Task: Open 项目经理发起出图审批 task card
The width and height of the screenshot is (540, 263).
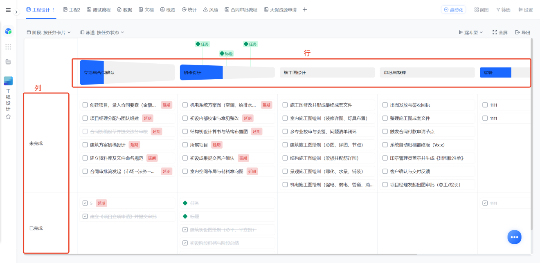Action: (427, 185)
